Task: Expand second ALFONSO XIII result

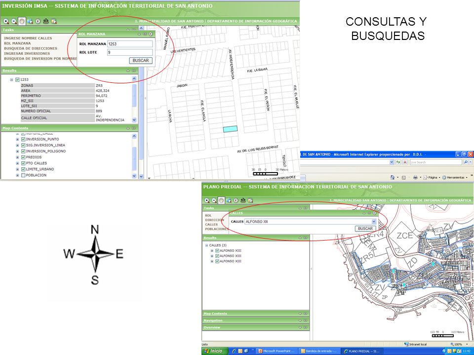Action: click(x=212, y=256)
